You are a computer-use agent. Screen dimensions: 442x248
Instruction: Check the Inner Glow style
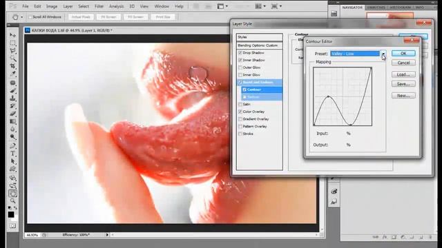[240, 75]
